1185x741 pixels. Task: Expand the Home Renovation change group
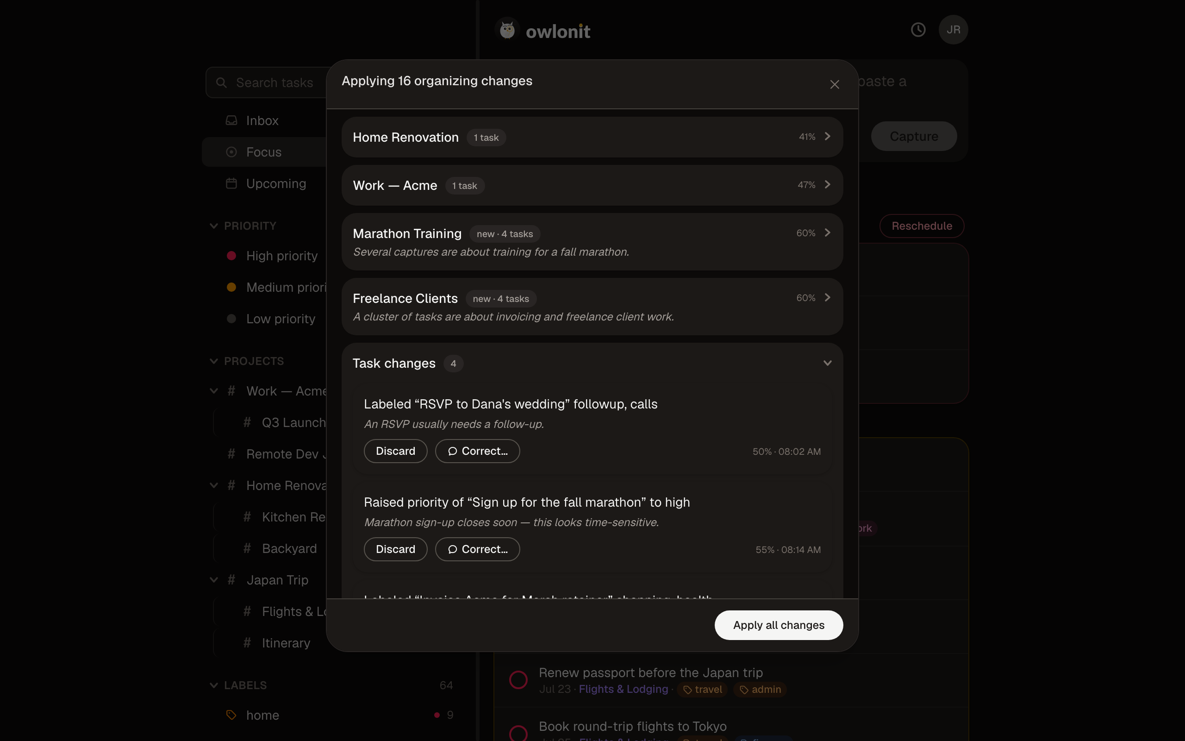click(x=592, y=137)
